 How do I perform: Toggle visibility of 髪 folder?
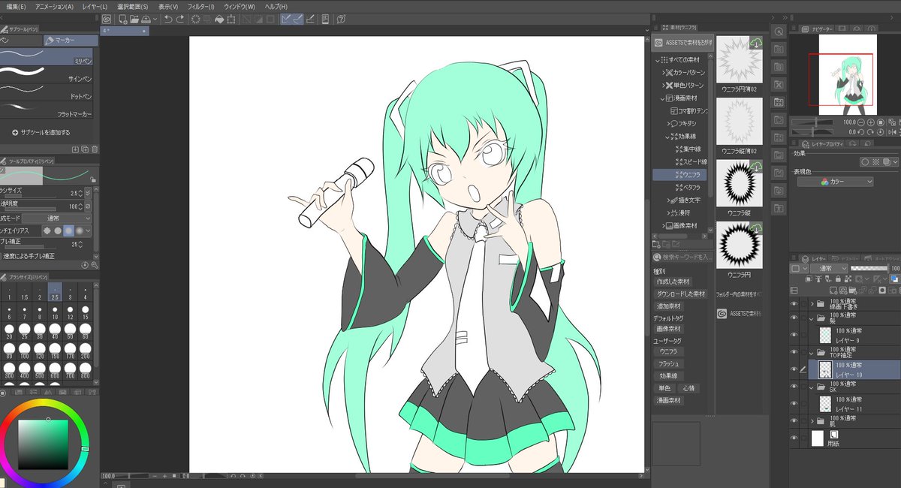tap(794, 317)
